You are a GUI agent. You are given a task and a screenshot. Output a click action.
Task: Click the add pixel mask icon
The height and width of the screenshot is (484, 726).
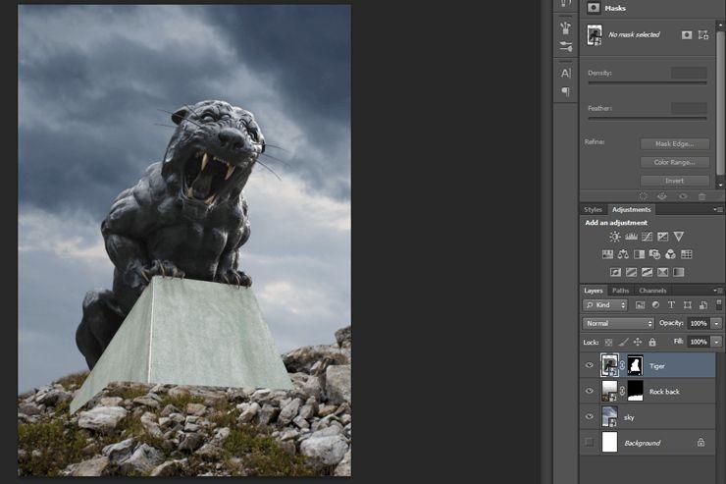687,34
